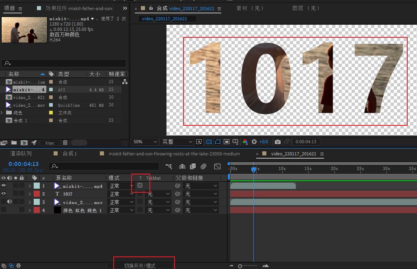Mute audio of video mov layer 3
Viewport: 417px width, 269px height.
[x=10, y=202]
